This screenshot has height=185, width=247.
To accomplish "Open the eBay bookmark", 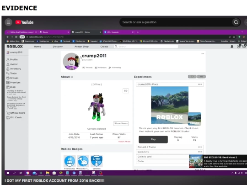I will click(x=55, y=41).
